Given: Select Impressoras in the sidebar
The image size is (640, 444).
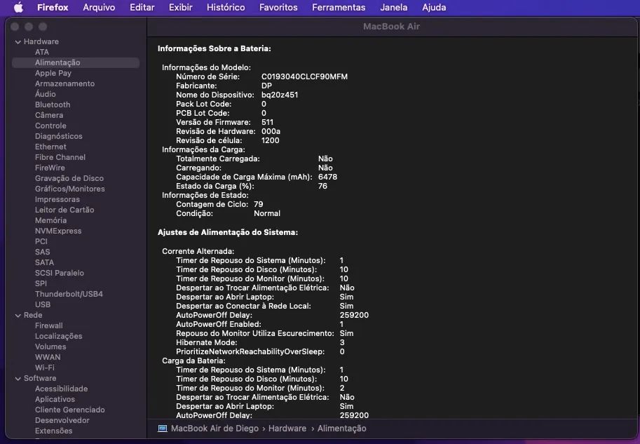Looking at the screenshot, I should [57, 199].
